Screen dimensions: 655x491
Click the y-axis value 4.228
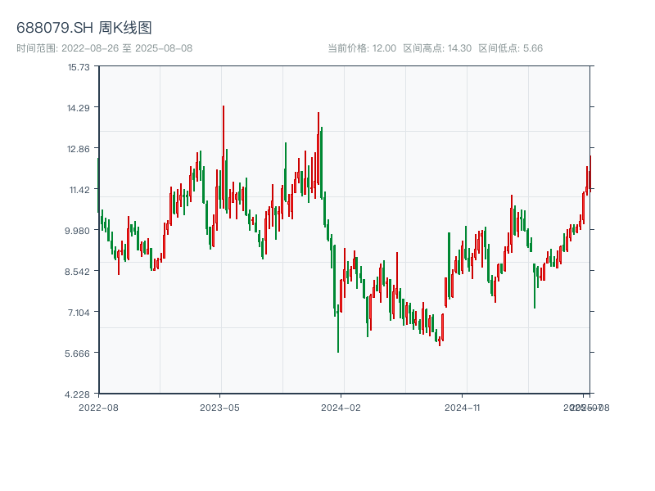pos(77,394)
